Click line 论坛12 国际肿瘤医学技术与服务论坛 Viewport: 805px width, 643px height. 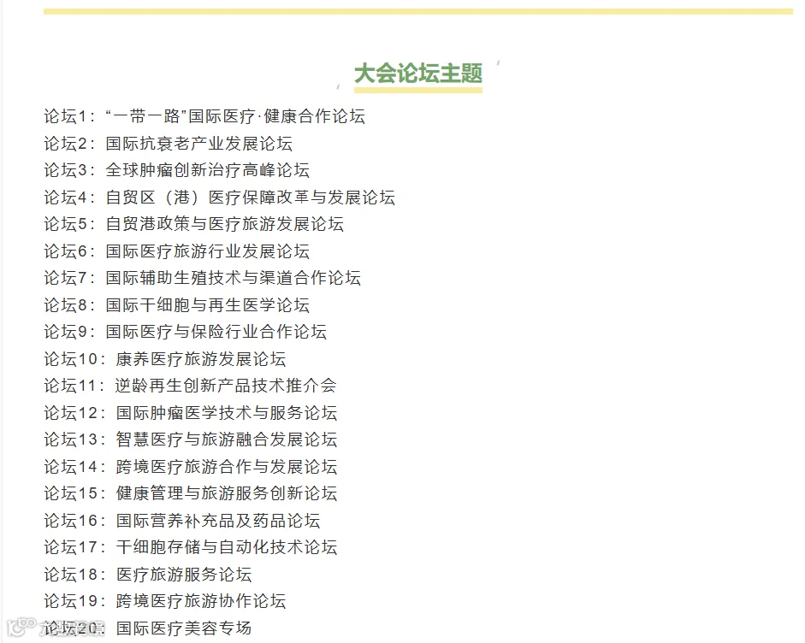[x=191, y=413]
